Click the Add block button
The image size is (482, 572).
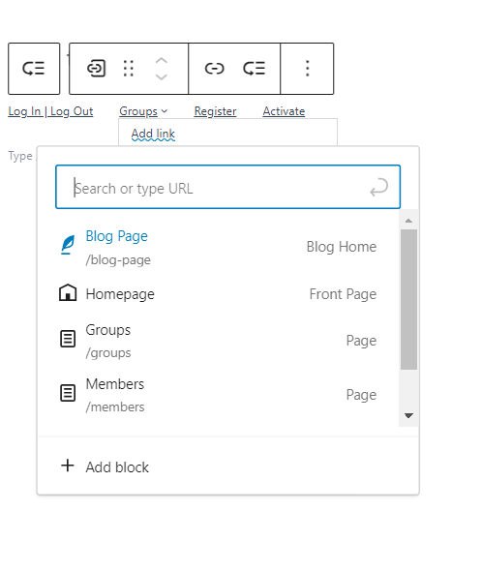coord(105,467)
